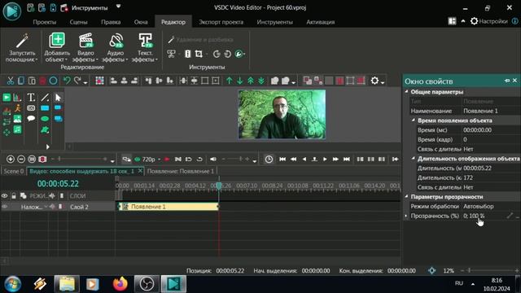Select the animation running man tool
This screenshot has width=521, height=293.
pyautogui.click(x=17, y=108)
